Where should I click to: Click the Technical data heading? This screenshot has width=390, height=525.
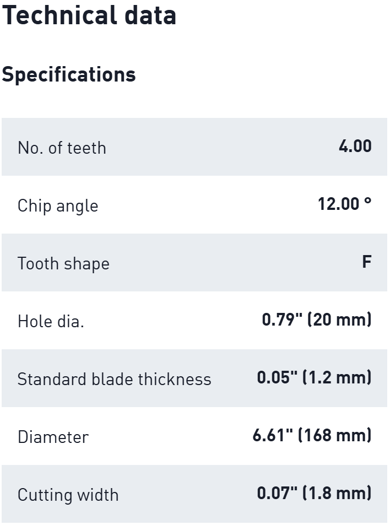click(89, 15)
